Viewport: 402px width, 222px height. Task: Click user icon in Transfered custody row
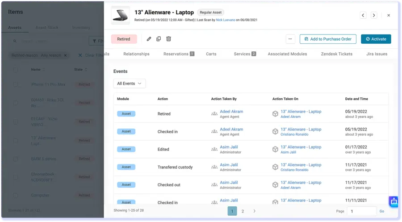coord(214,167)
